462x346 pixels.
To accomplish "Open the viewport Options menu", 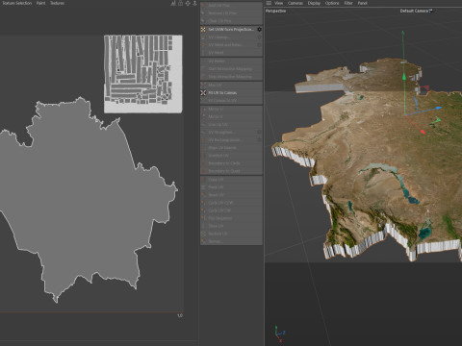I will coord(332,3).
